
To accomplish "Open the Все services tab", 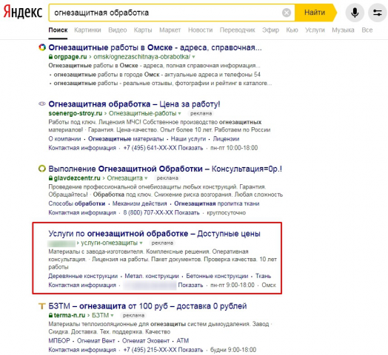I will tap(367, 30).
